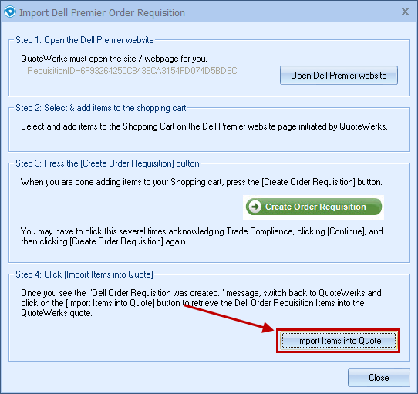
Task: Click the 'When you are done adding items' sentence
Action: tap(201, 182)
